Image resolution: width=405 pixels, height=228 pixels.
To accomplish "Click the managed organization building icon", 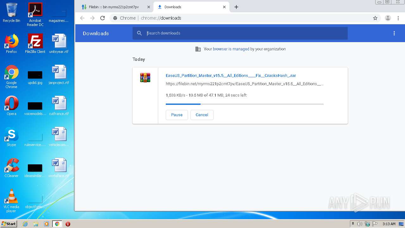I will [x=198, y=49].
